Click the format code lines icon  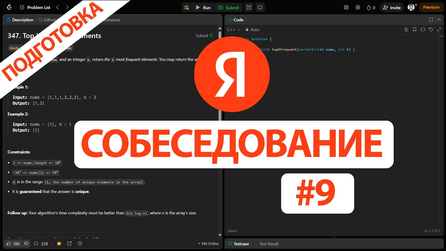(406, 30)
